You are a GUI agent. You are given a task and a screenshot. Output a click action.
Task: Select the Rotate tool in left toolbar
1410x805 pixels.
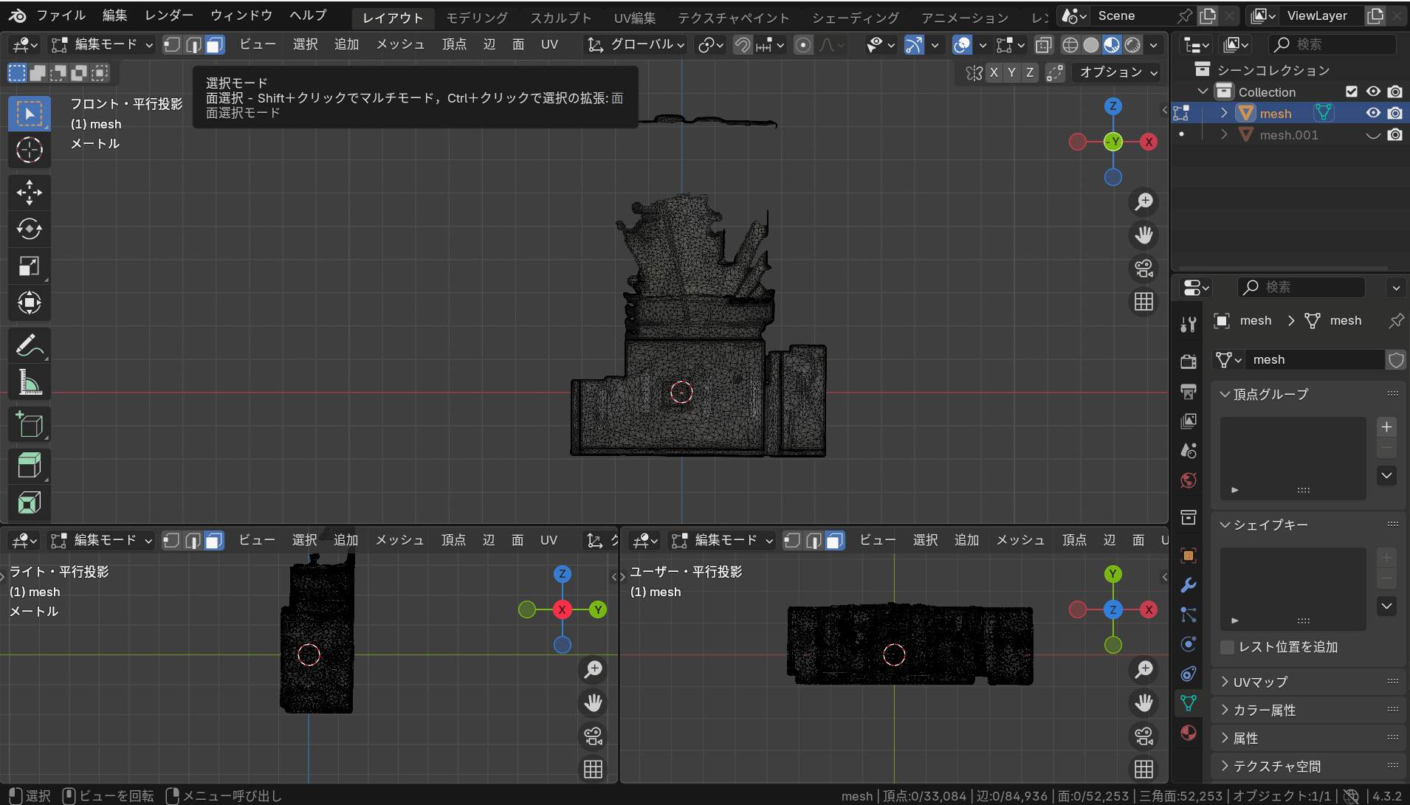30,229
